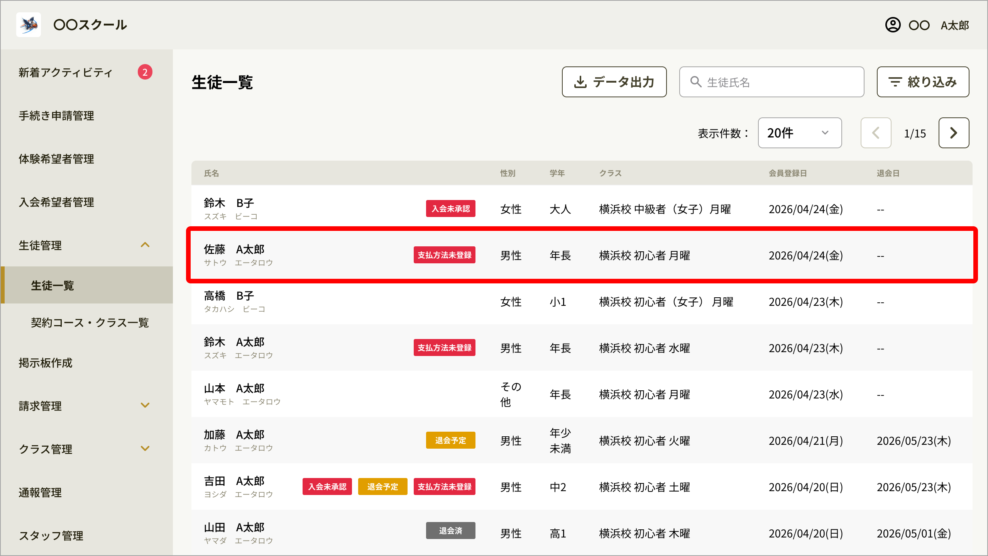Open 体験希望者管理 in sidebar
Screen dimensions: 988x556
click(x=56, y=159)
